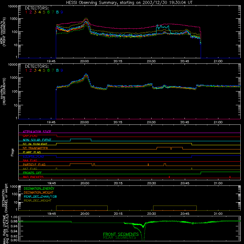Click the 20:00 tick under the flags panel

85,183
